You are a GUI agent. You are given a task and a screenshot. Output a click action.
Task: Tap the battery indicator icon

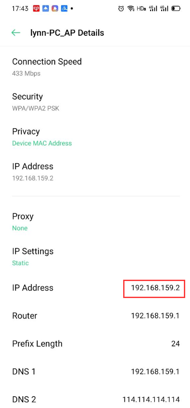point(176,9)
